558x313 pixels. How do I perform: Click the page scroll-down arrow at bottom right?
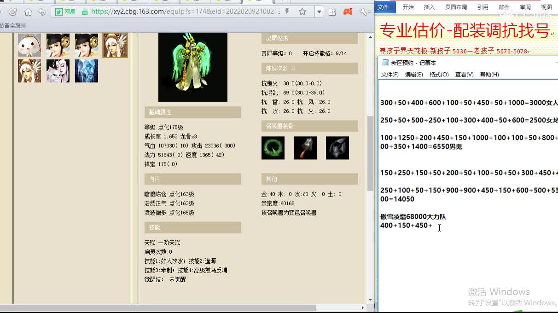click(x=370, y=300)
